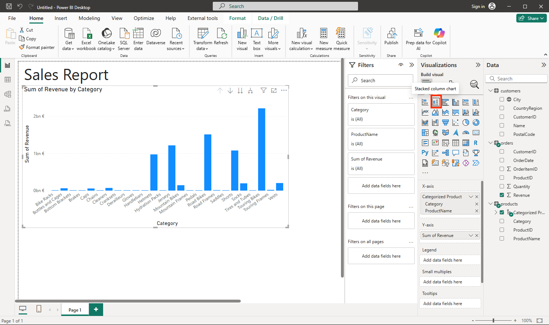
Task: Open TMDL view in left sidebar
Action: click(8, 123)
